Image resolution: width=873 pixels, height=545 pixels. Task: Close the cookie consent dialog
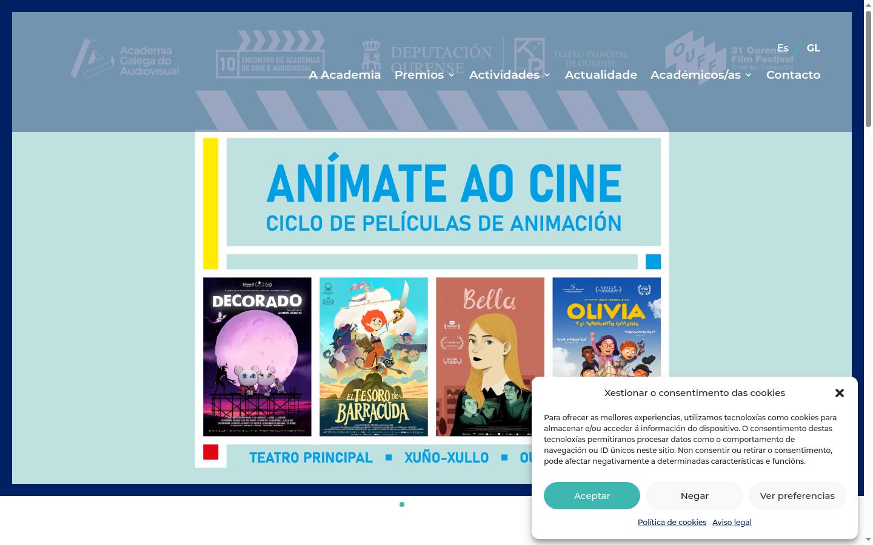(x=840, y=393)
